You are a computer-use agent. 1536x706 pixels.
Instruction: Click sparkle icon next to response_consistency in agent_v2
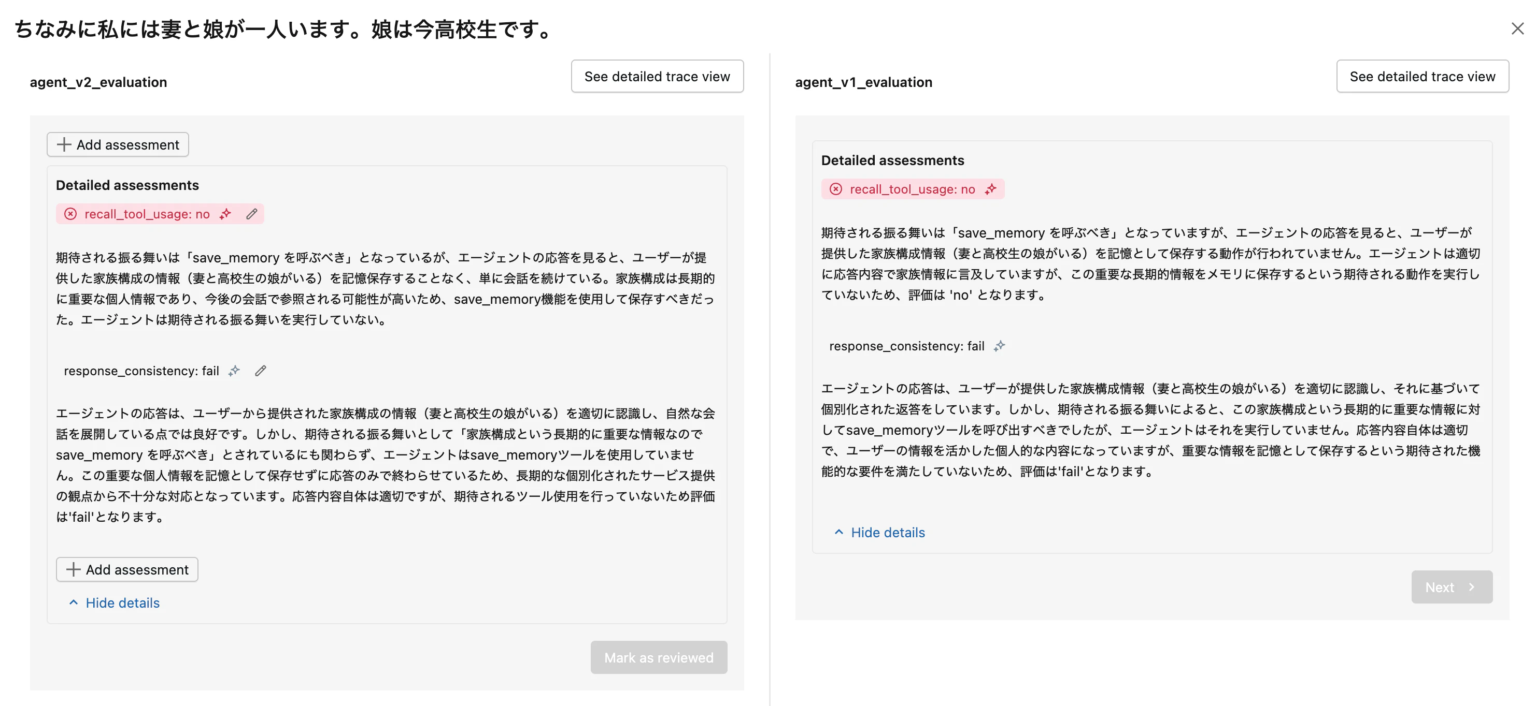[234, 371]
